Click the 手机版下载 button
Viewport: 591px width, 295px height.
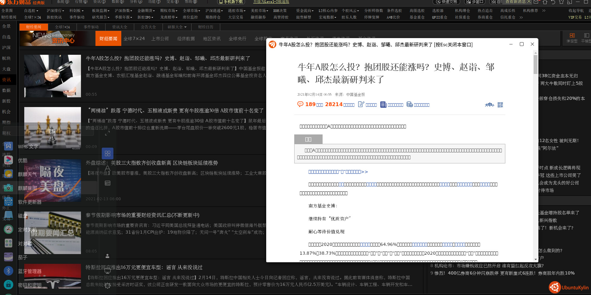231,2
